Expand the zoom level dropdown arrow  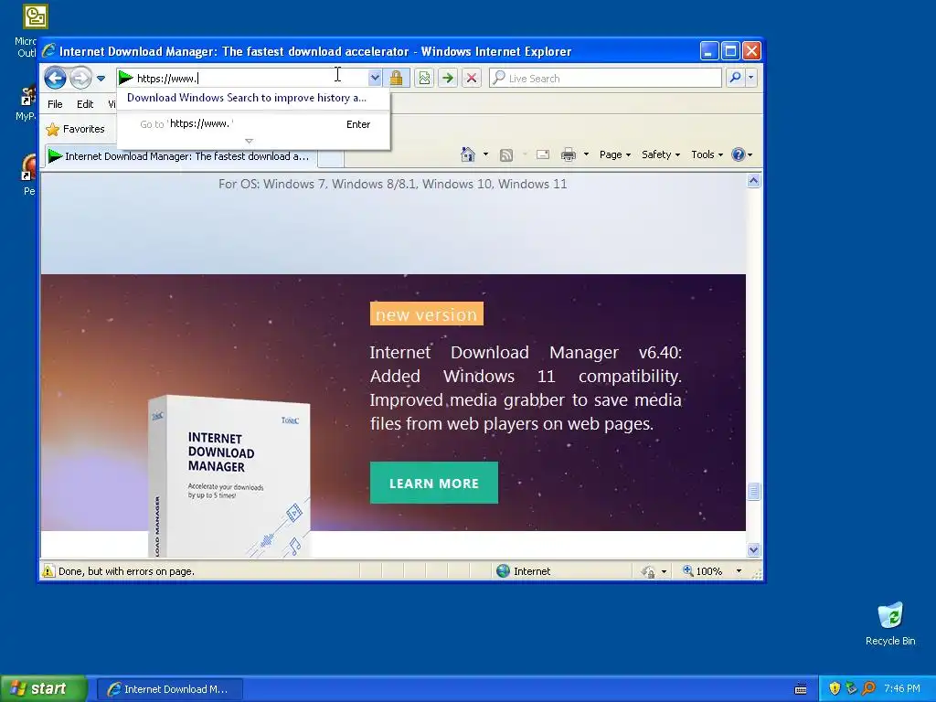pyautogui.click(x=739, y=571)
